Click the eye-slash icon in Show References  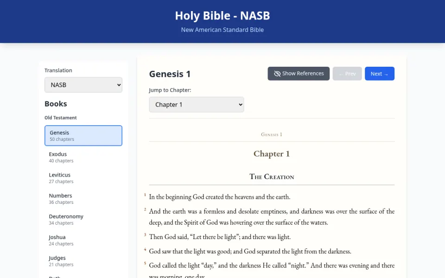click(x=277, y=74)
